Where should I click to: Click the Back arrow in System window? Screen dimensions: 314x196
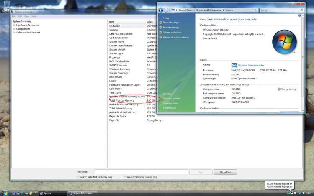[161, 10]
